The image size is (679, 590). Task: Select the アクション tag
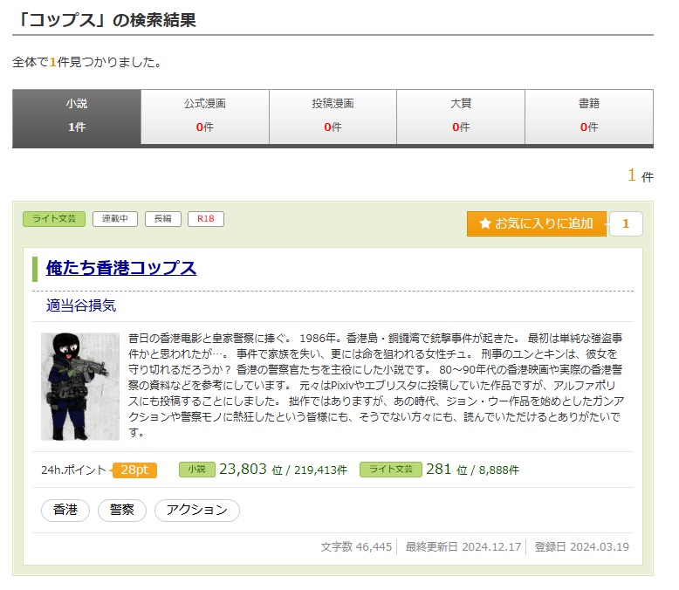(x=196, y=510)
